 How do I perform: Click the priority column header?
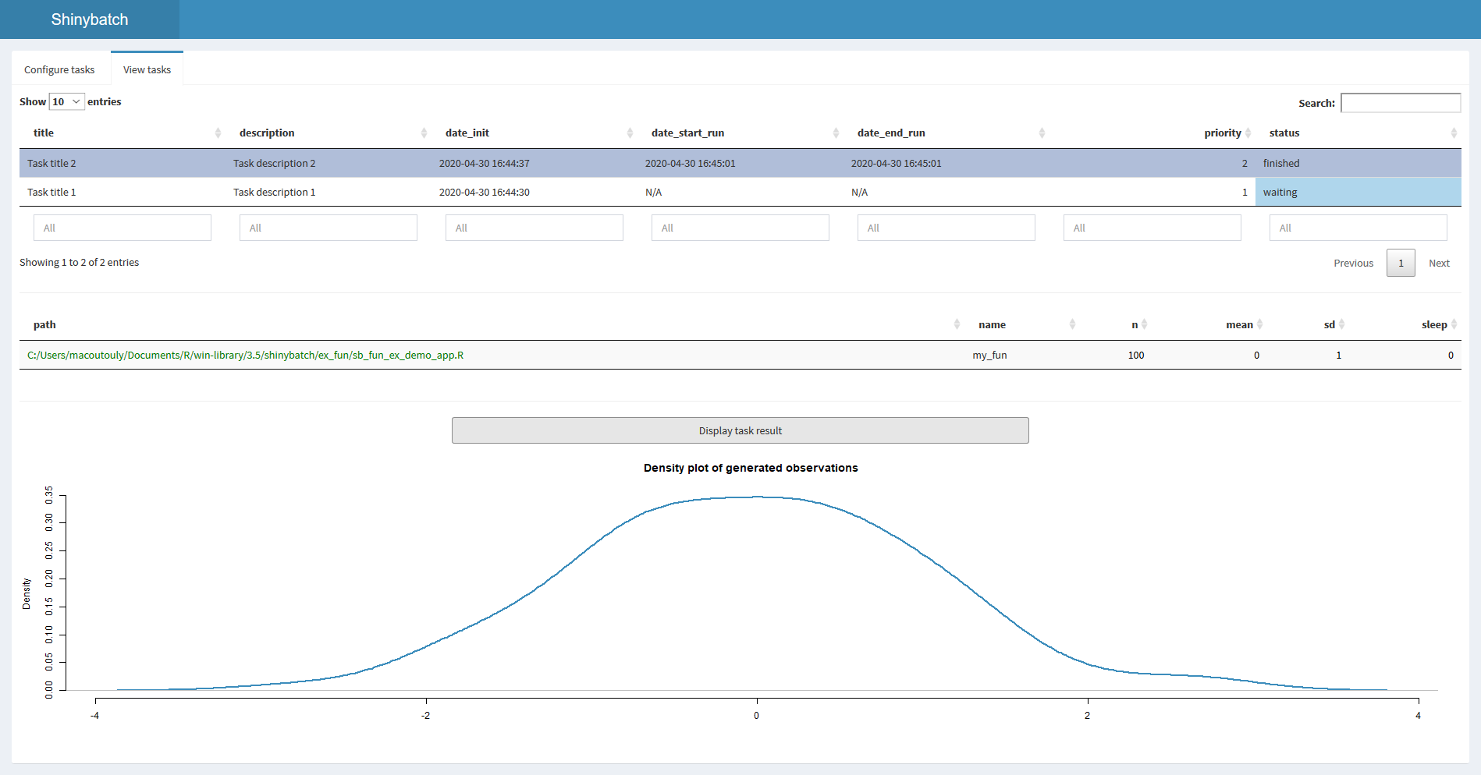click(x=1152, y=133)
